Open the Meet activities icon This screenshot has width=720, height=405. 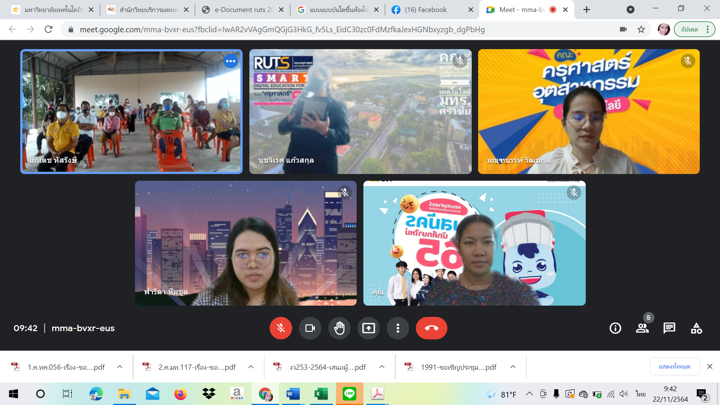696,328
